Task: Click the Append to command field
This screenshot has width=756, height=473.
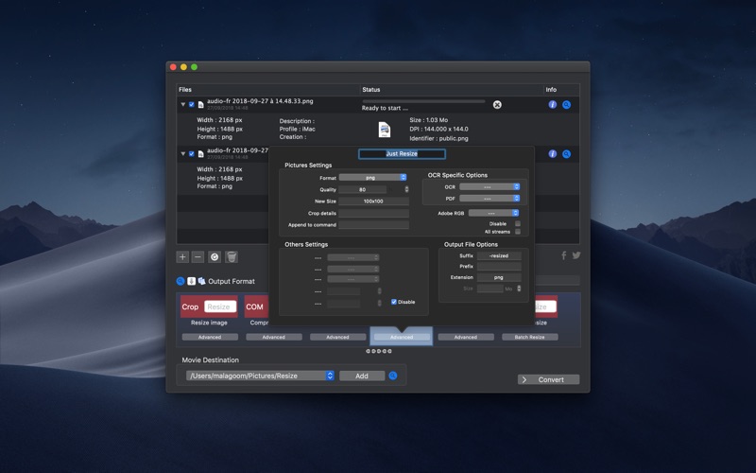Action: (x=373, y=224)
